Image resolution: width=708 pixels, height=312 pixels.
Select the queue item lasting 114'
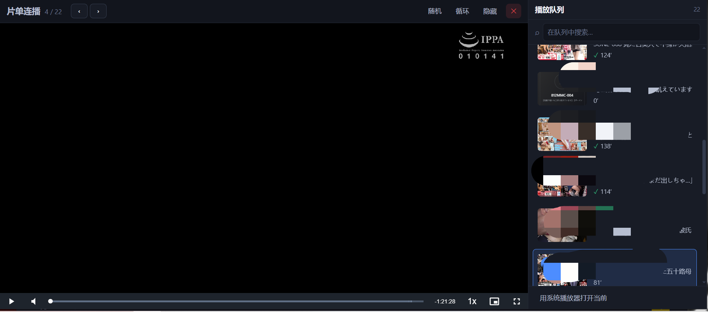pyautogui.click(x=615, y=180)
